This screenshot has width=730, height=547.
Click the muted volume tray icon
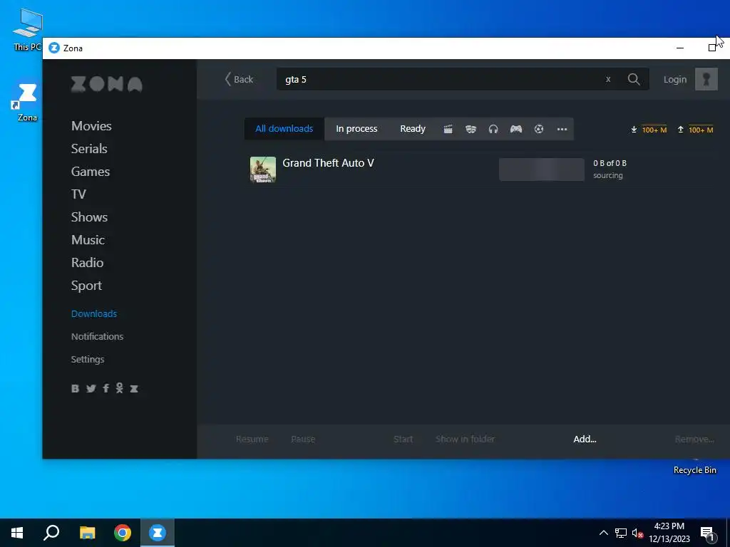coord(637,533)
